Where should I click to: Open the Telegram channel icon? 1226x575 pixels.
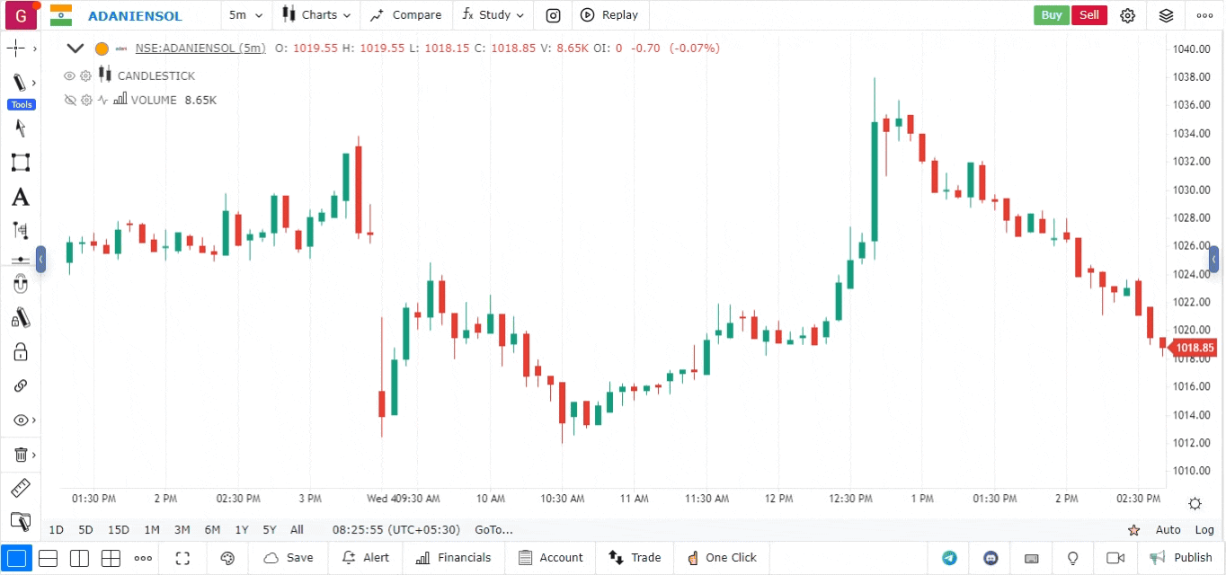pyautogui.click(x=949, y=558)
